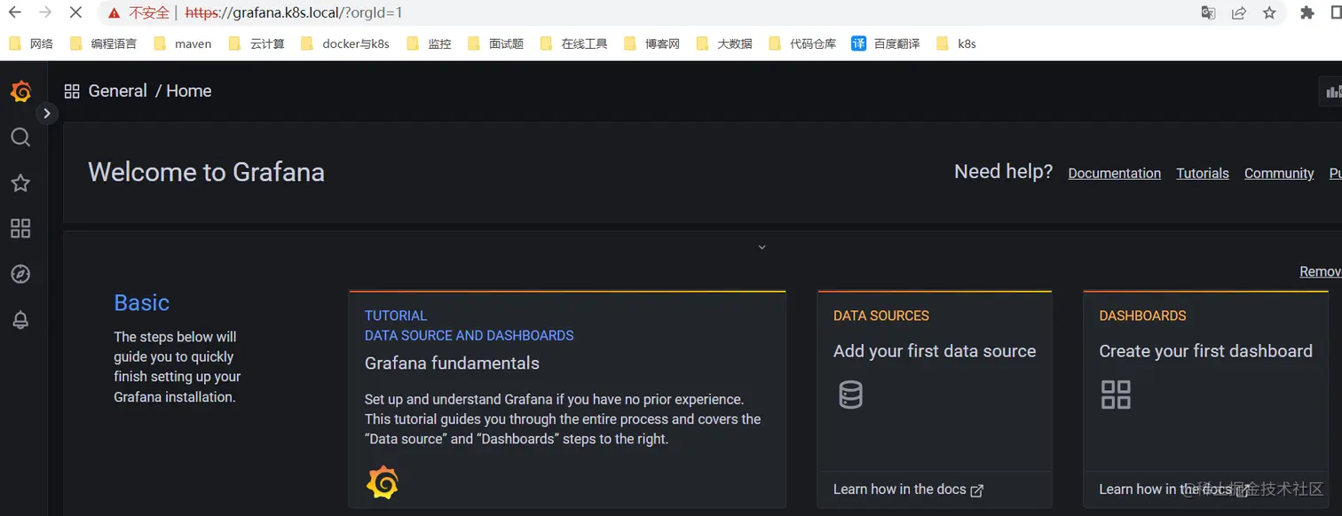Click the Grafana logo in the sidebar
Viewport: 1342px width, 516px height.
coord(20,91)
